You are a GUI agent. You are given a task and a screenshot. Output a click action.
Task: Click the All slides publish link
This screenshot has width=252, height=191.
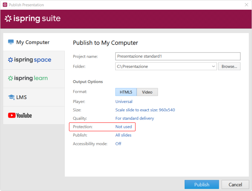[123, 135]
